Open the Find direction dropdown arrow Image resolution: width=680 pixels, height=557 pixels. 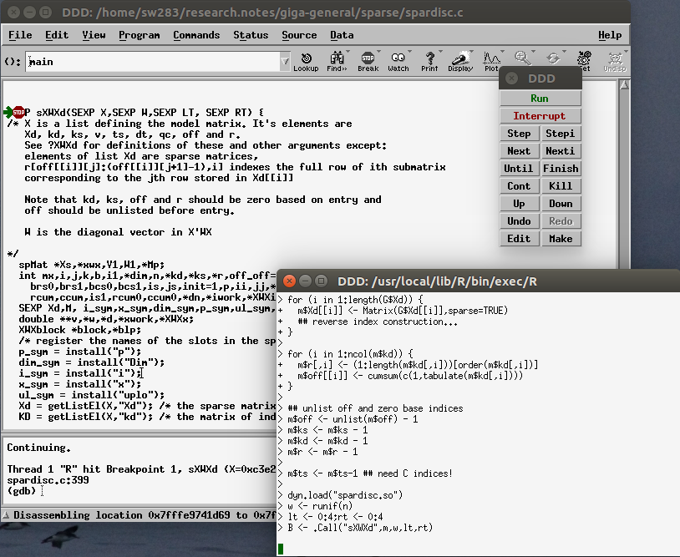348,52
